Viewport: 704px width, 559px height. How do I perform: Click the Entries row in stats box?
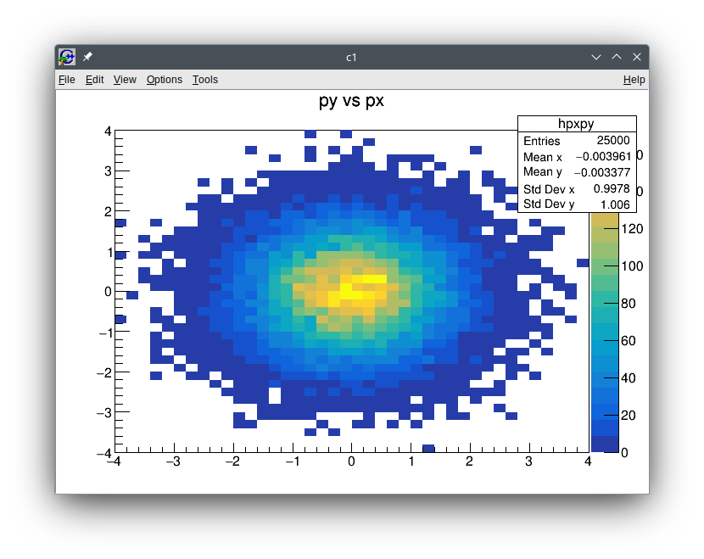coord(576,141)
